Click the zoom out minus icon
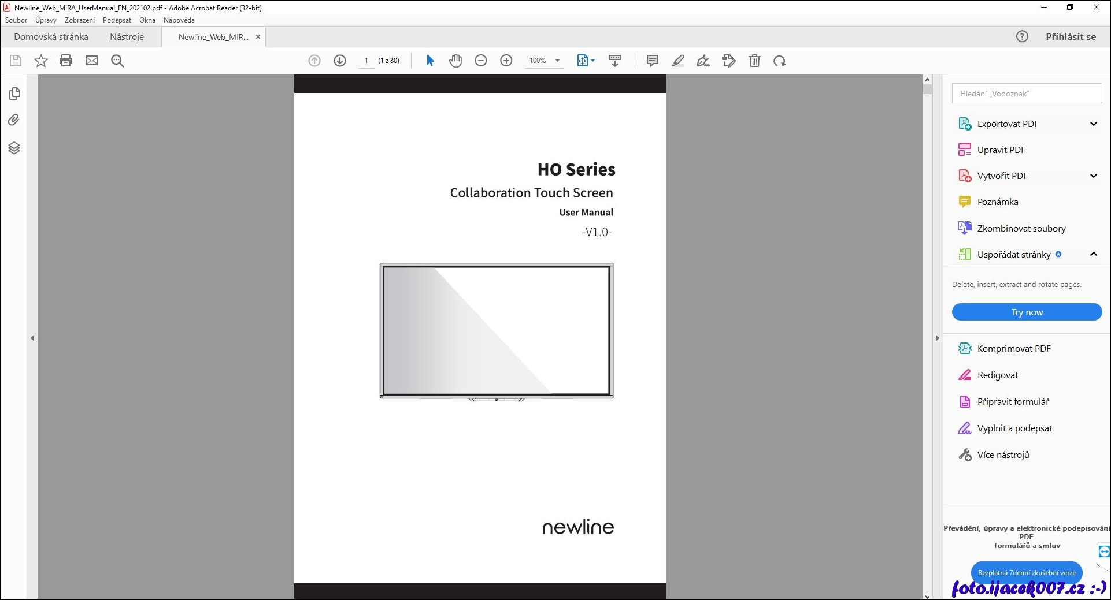This screenshot has height=600, width=1111. [481, 61]
